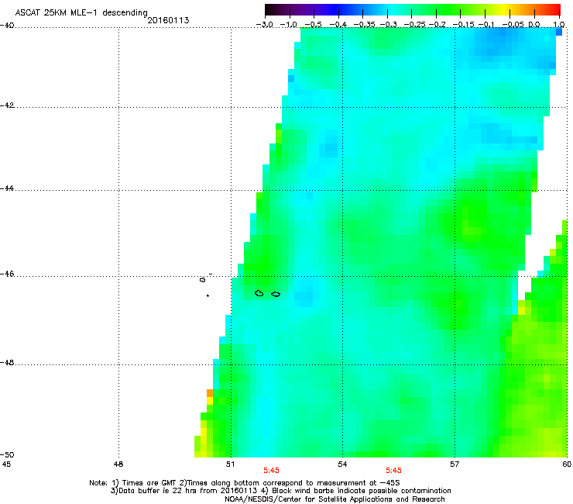Screen dimensions: 573x504
Task: Click the latitude axis label -44
Action: point(7,188)
